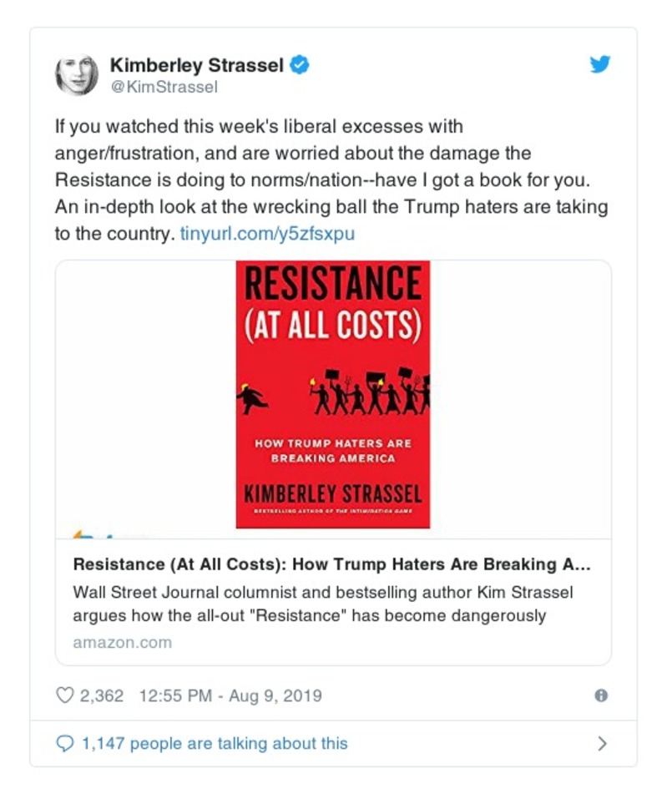Image resolution: width=667 pixels, height=799 pixels.
Task: Click "1,147 people are talking about this"
Action: [214, 743]
